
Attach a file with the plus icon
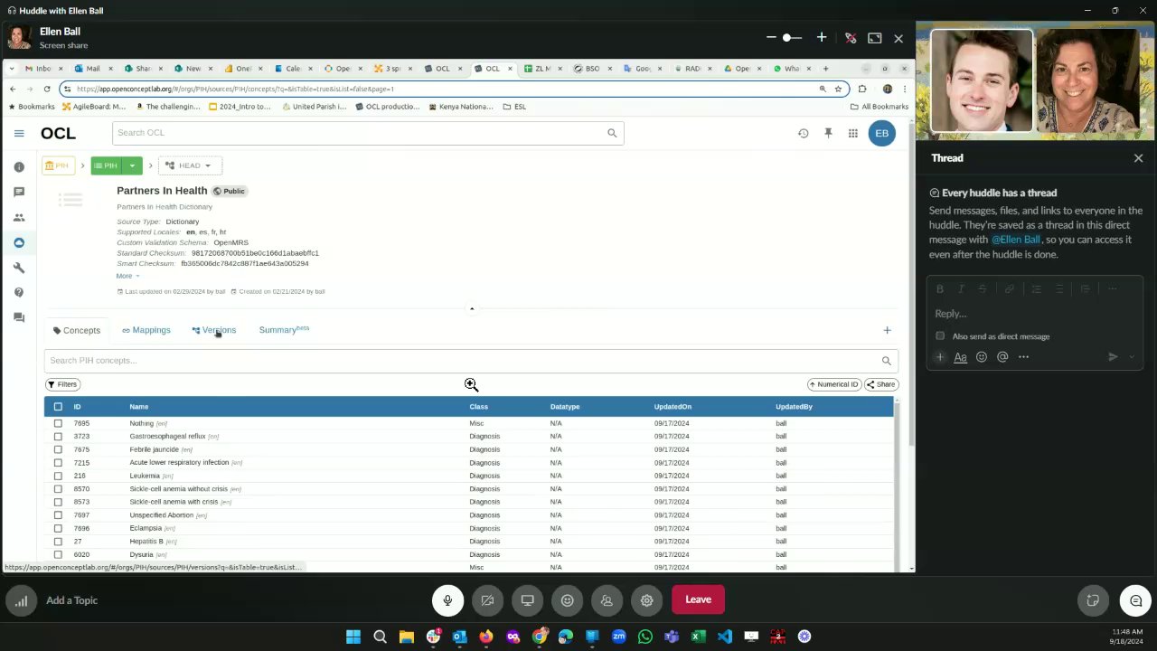pyautogui.click(x=940, y=357)
